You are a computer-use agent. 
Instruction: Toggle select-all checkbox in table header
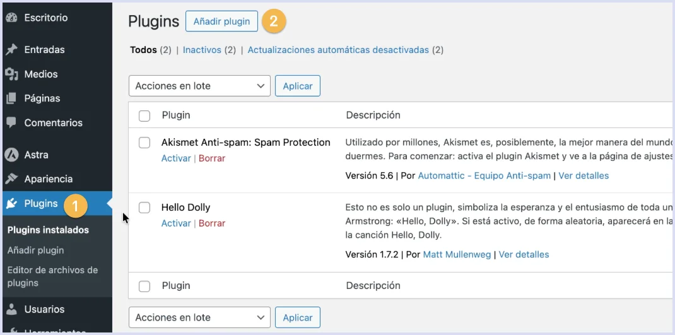(144, 116)
